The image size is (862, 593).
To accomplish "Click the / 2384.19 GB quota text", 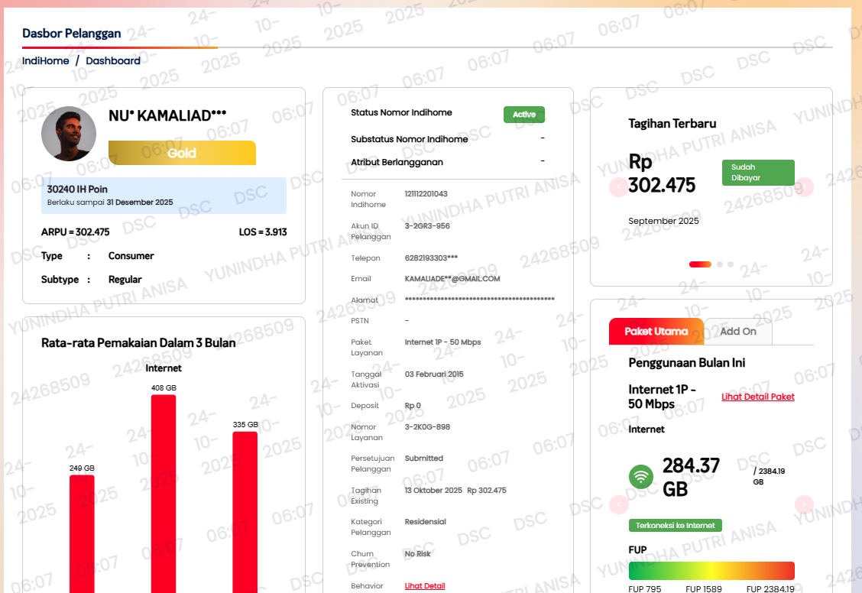I will (x=769, y=477).
